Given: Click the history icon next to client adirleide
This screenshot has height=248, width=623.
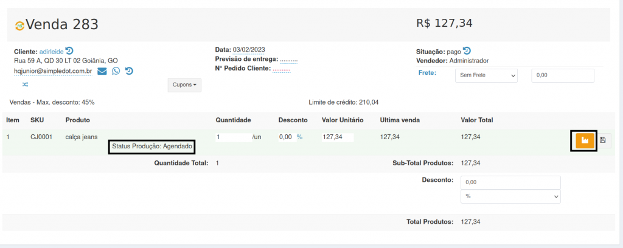Looking at the screenshot, I should (69, 51).
